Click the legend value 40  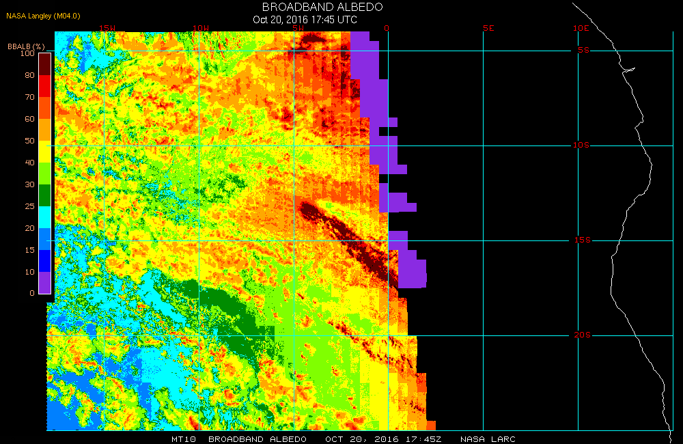[29, 162]
